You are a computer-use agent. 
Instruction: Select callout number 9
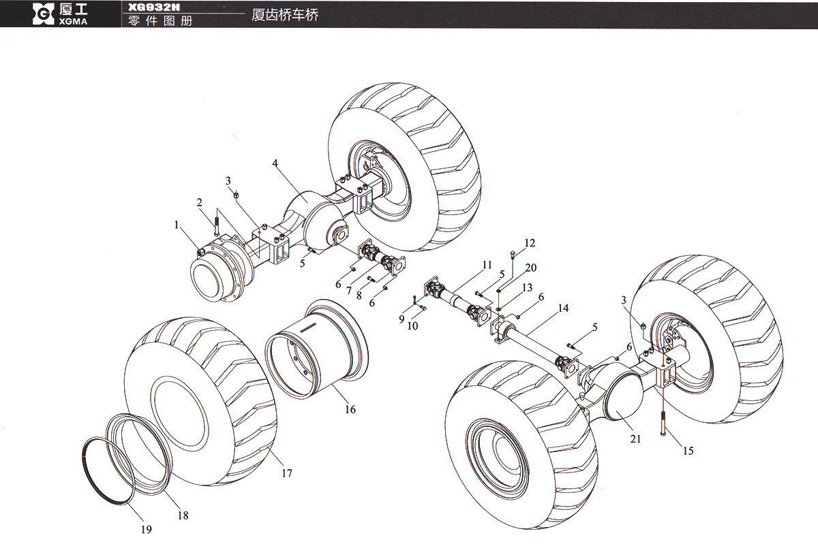pos(402,319)
